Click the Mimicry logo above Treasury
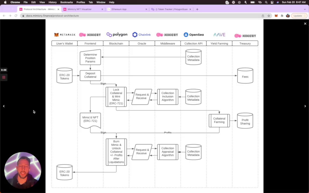Screen dimensions: 309x193 245,36
